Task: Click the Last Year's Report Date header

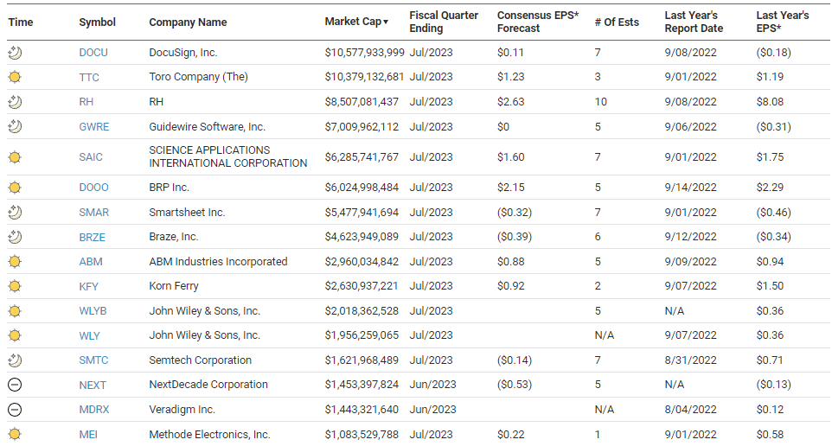Action: click(694, 22)
